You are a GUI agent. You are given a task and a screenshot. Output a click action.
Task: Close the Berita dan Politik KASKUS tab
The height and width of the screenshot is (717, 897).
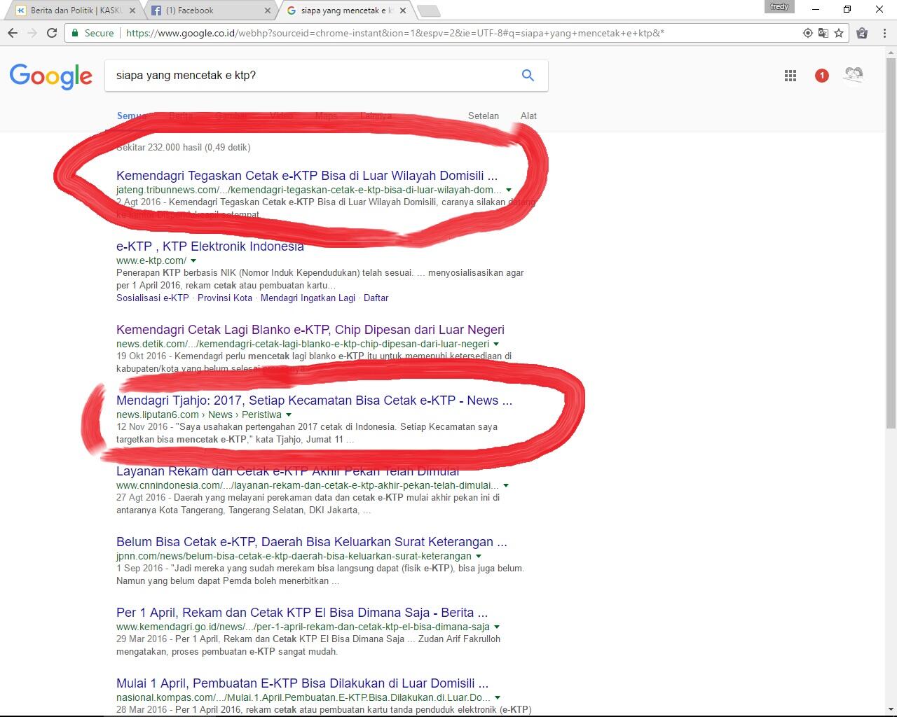click(x=134, y=11)
